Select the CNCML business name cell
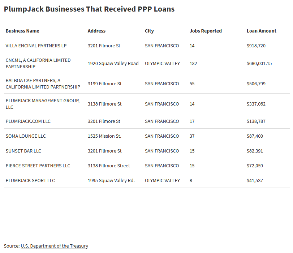 pyautogui.click(x=38, y=63)
